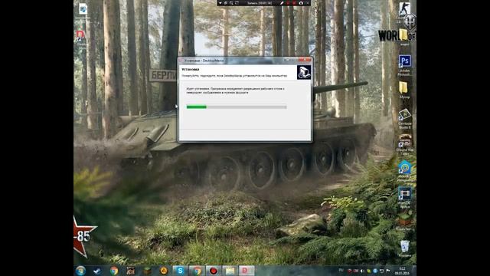
Task: Click the language indicator in system tray
Action: click(341, 271)
